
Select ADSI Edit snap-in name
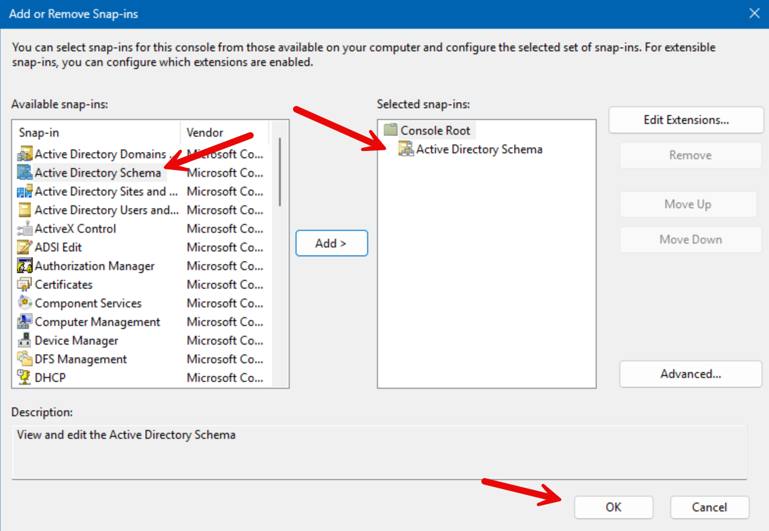pyautogui.click(x=58, y=247)
